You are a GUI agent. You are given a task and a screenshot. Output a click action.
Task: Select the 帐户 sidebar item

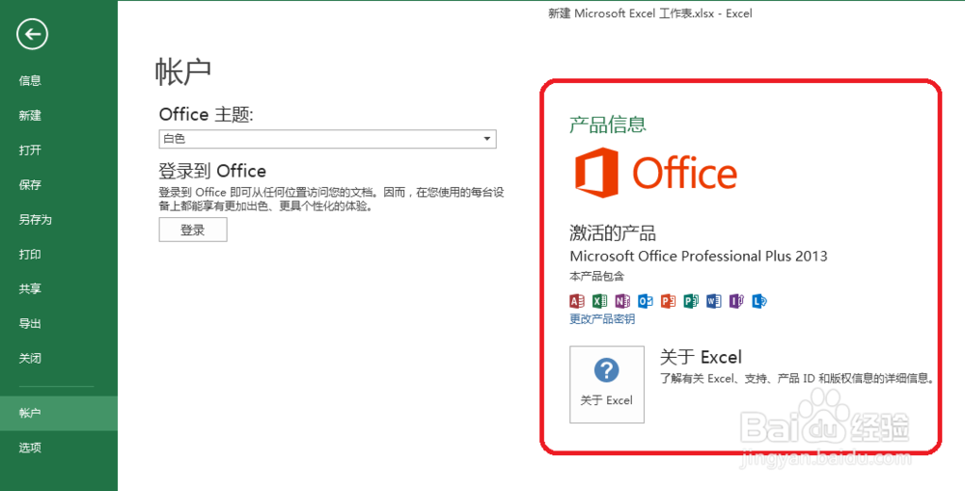[59, 413]
